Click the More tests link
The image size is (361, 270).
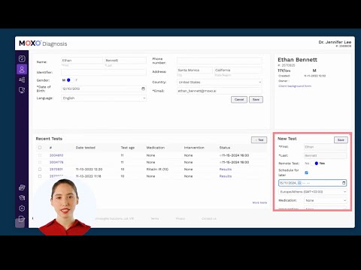pos(259,202)
